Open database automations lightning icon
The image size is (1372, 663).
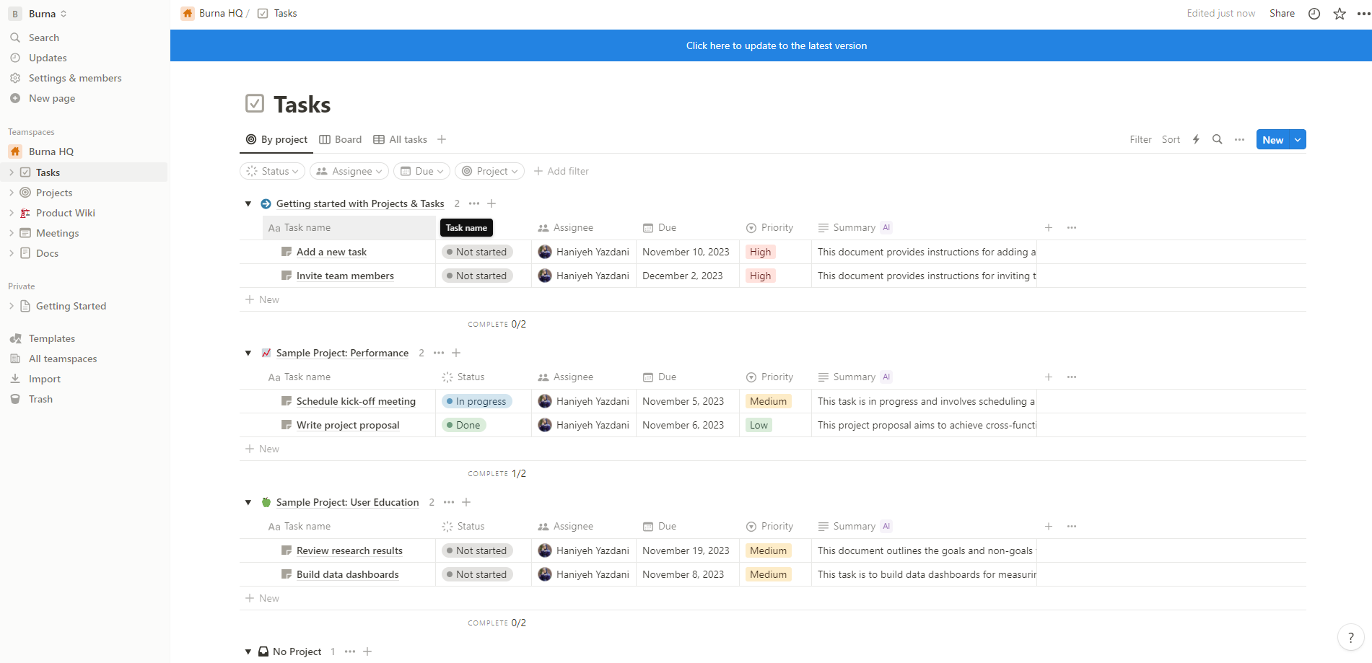click(1196, 139)
